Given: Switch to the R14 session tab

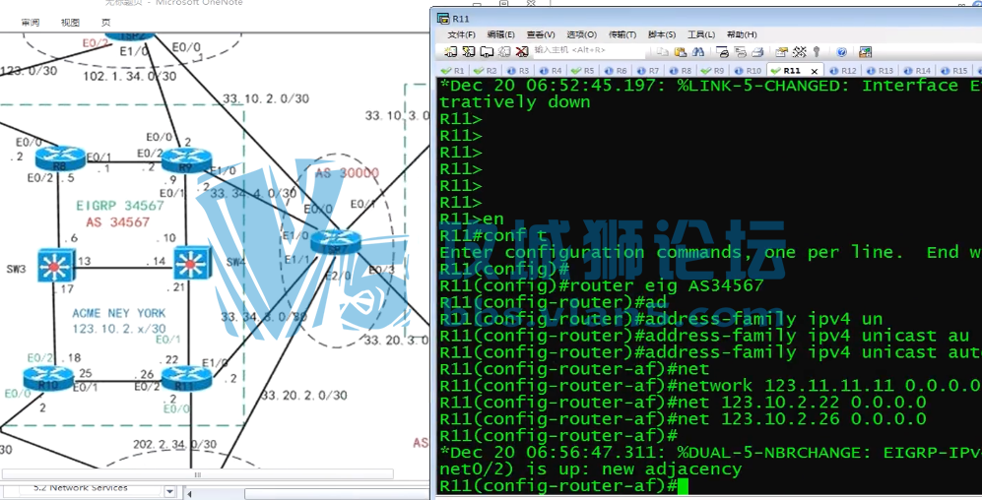Looking at the screenshot, I should [917, 71].
